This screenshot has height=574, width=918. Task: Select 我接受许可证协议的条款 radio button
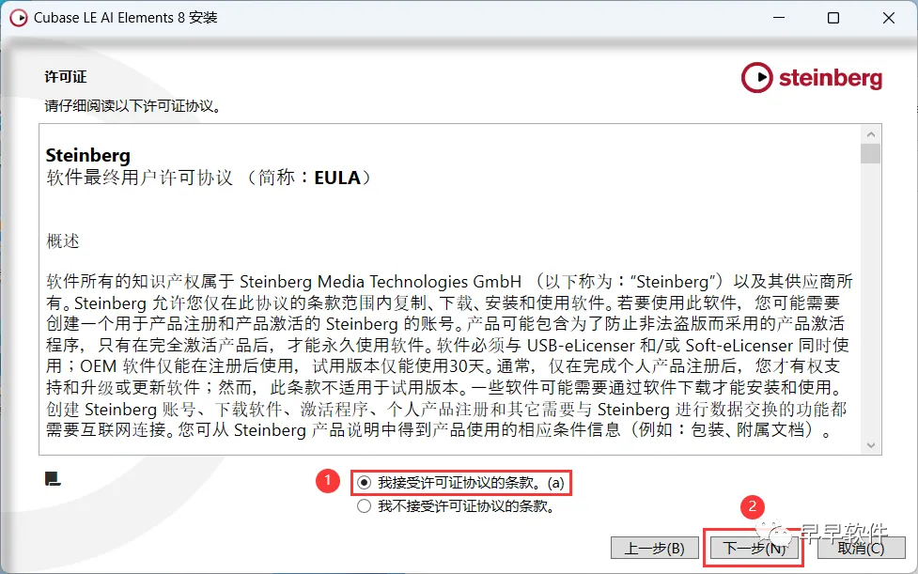(x=365, y=483)
